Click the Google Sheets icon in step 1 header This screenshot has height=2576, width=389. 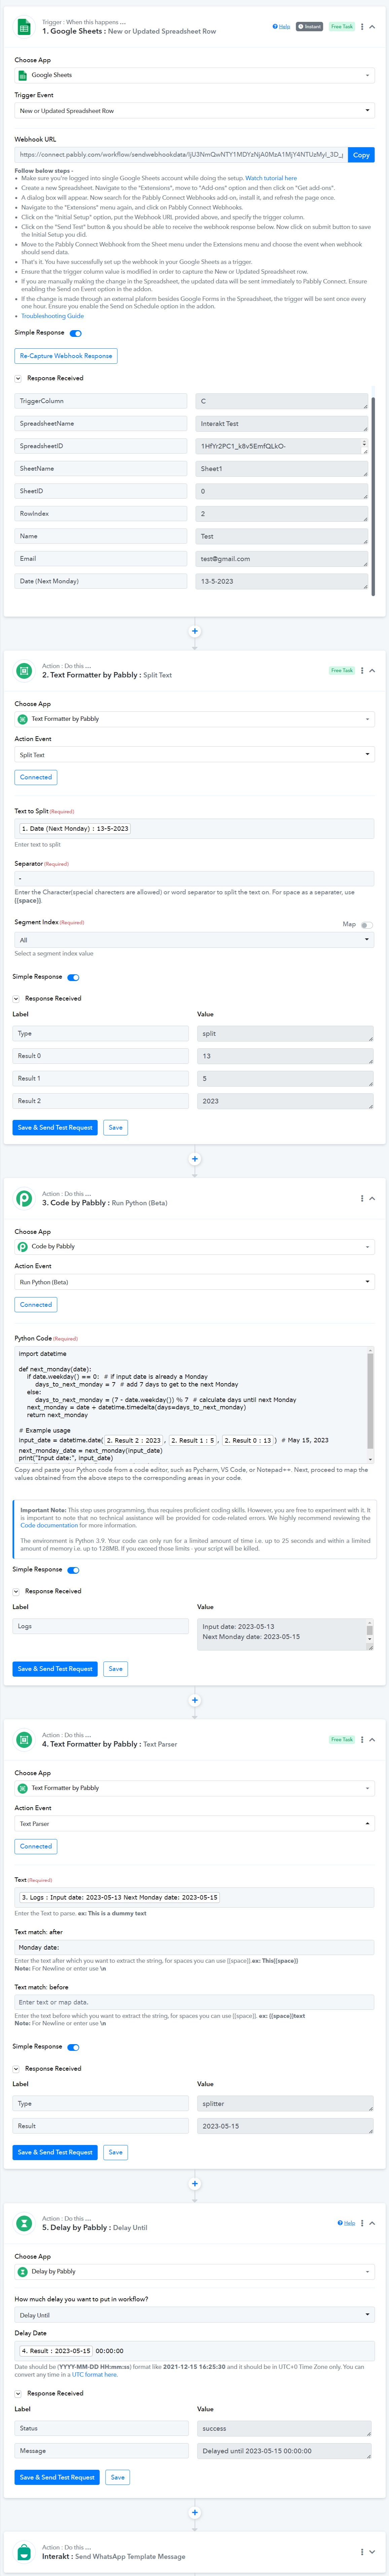[24, 27]
